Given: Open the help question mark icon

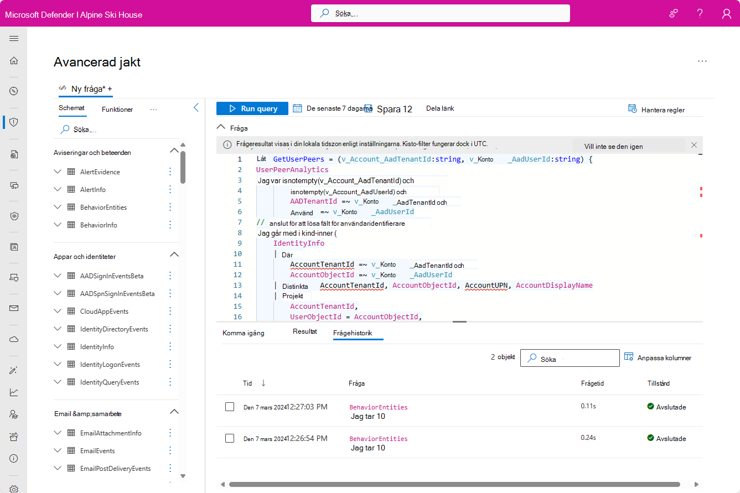Looking at the screenshot, I should 700,13.
